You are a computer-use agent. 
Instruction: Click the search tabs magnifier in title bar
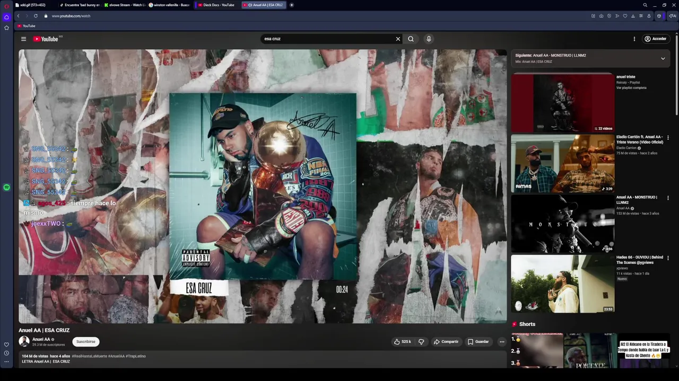tap(645, 5)
